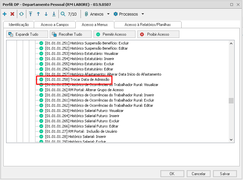Go to next record down arrow
243x180 pixels.
pos(46,14)
